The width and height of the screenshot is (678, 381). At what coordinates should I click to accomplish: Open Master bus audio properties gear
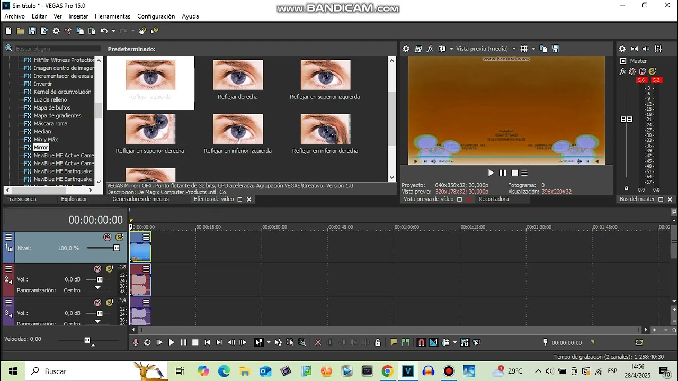(x=622, y=49)
